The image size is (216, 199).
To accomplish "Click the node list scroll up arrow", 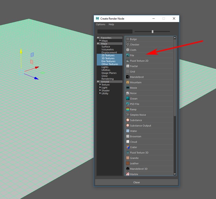I will 175,37.
